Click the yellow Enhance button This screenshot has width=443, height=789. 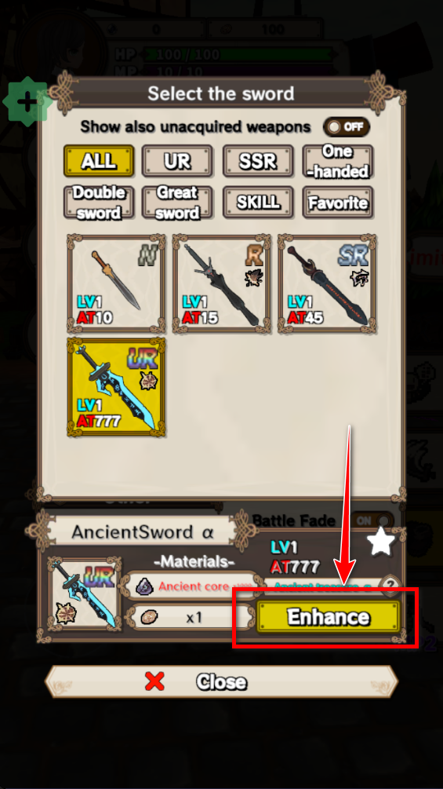tap(329, 617)
